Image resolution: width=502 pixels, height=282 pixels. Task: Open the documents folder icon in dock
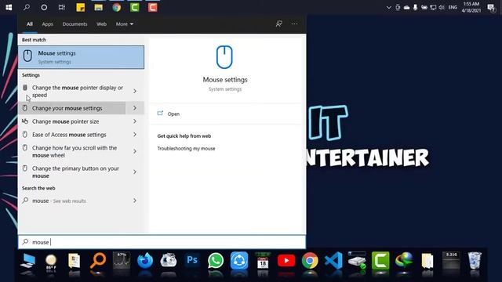tap(75, 261)
